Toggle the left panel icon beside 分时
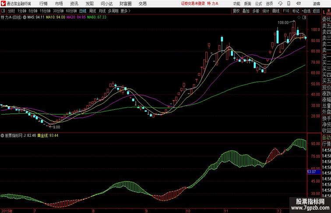331x213 pixels. 3,11
